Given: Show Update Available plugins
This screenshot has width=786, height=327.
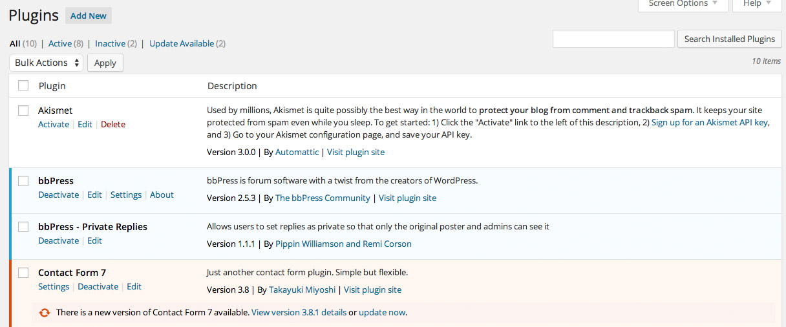Looking at the screenshot, I should pyautogui.click(x=182, y=43).
